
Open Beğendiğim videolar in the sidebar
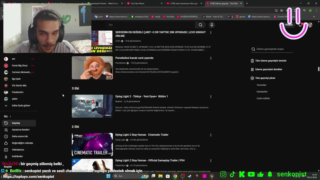(x=19, y=143)
